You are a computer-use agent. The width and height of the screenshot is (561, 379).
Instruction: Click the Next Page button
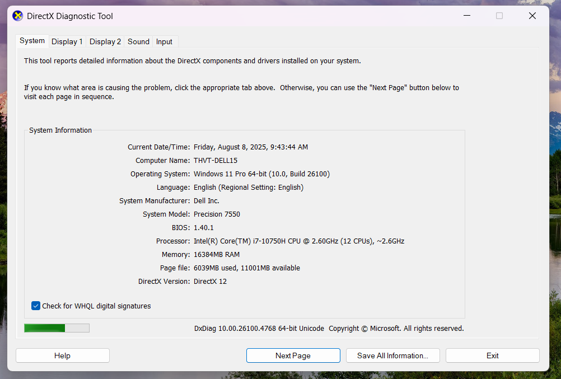click(x=293, y=355)
